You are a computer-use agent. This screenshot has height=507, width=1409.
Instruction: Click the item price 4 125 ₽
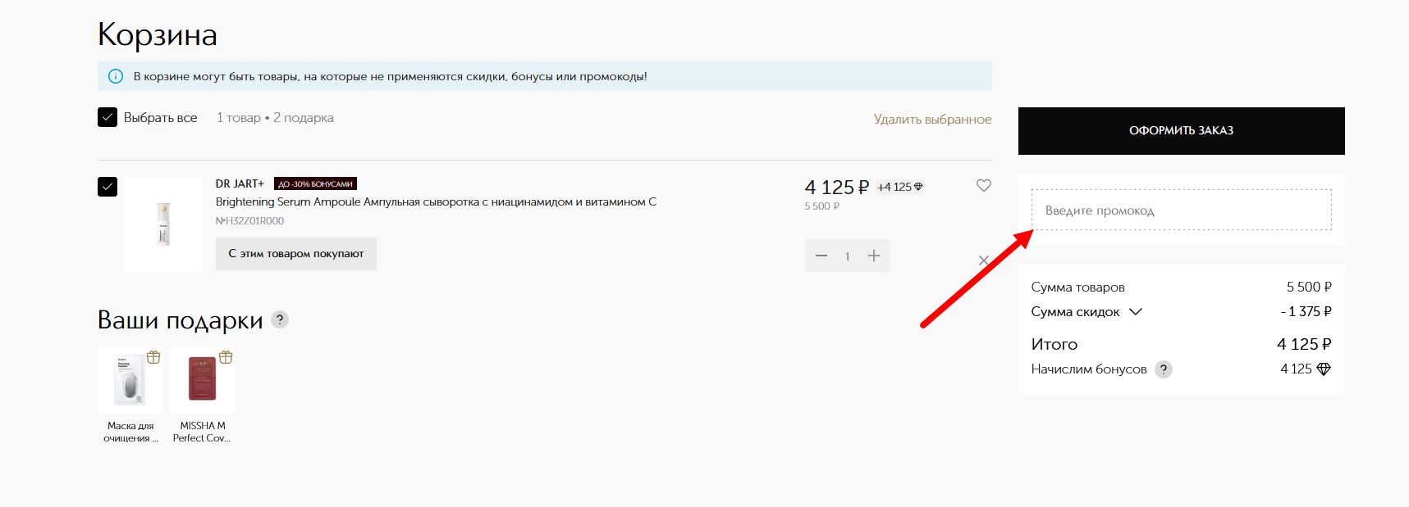tap(836, 187)
